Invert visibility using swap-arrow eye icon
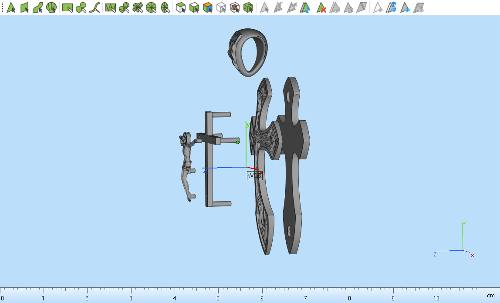 (x=391, y=7)
